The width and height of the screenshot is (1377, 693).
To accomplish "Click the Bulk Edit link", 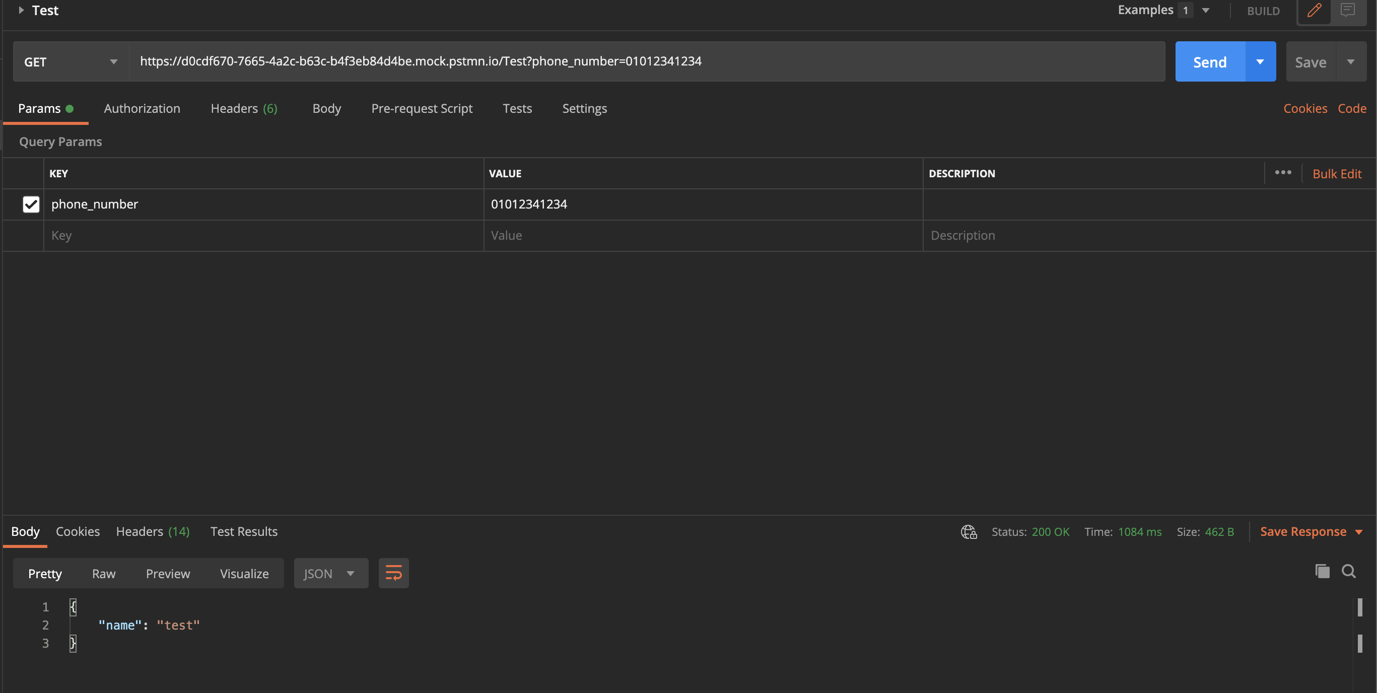I will pos(1336,174).
